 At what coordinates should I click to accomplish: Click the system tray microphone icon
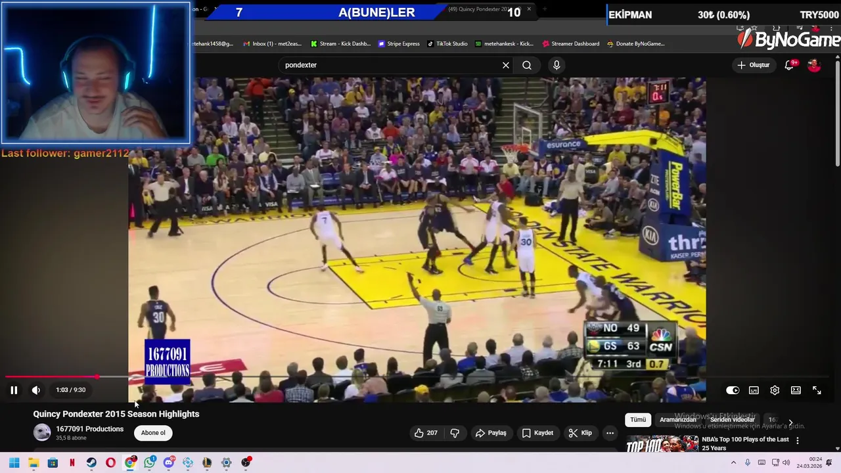click(748, 462)
